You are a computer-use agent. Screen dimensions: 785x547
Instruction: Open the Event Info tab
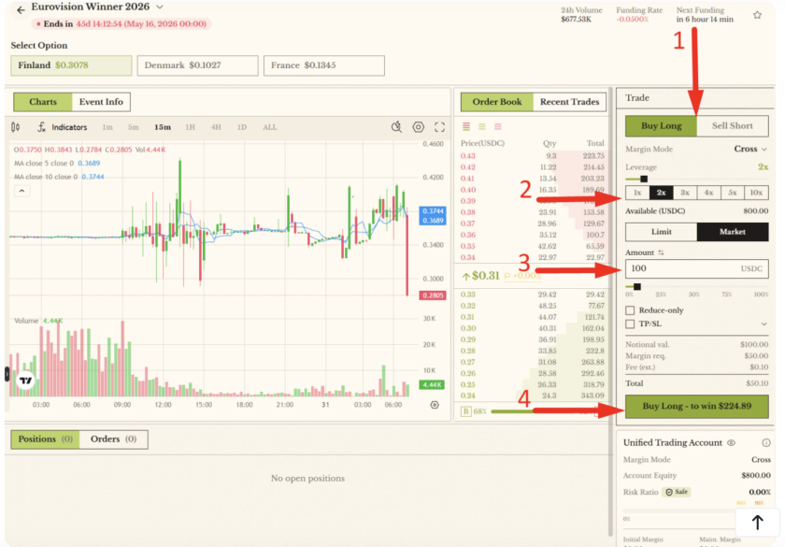101,102
